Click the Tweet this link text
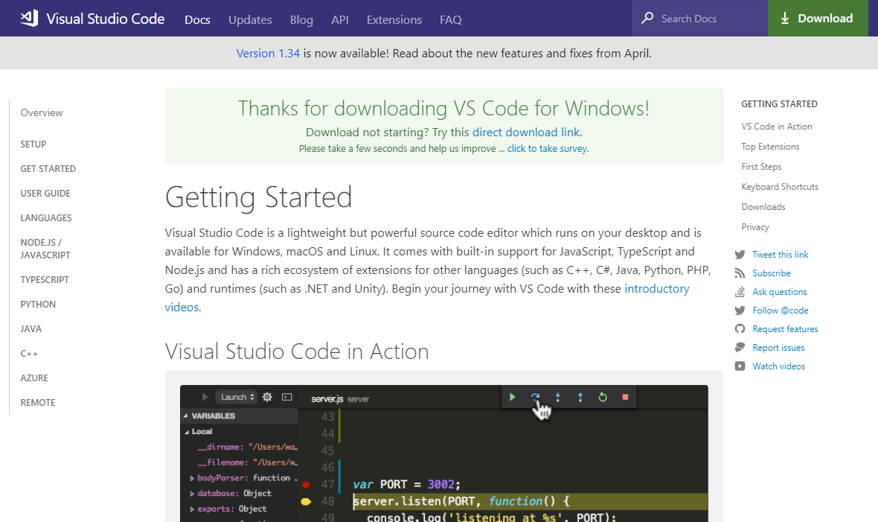Viewport: 878px width, 522px height. tap(781, 255)
